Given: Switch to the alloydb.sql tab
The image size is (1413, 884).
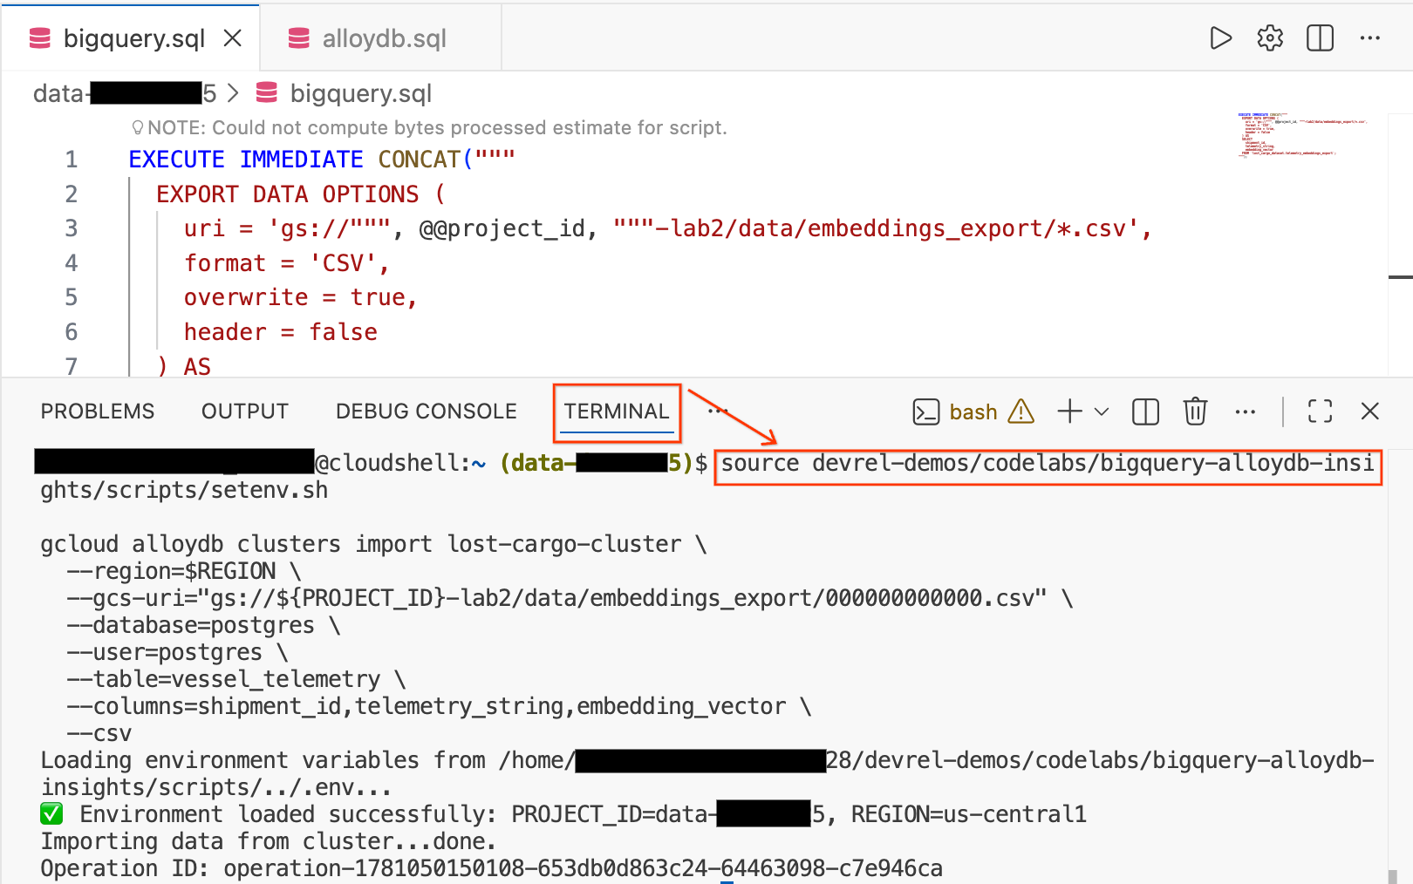Looking at the screenshot, I should click(380, 38).
